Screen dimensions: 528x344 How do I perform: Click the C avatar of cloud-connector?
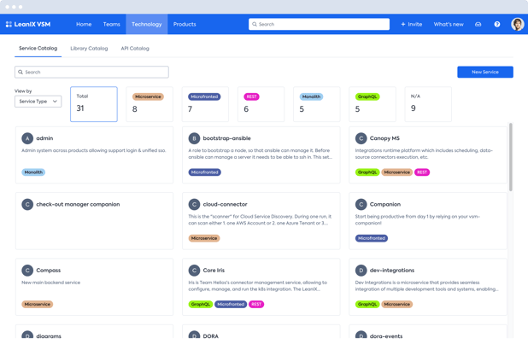(194, 204)
